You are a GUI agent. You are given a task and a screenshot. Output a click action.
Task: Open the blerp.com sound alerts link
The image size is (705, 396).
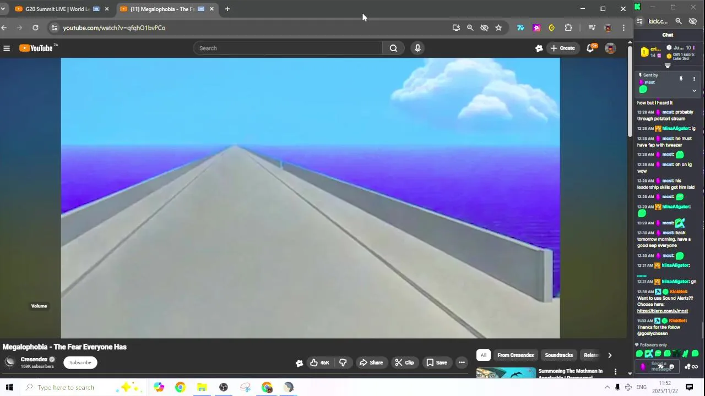pyautogui.click(x=663, y=311)
